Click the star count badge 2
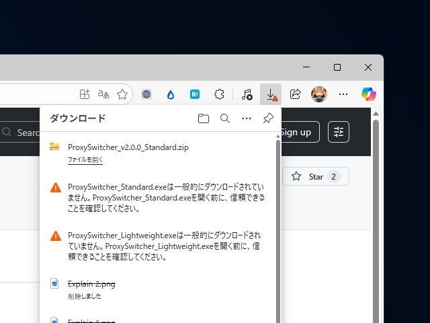The image size is (430, 323). click(333, 176)
